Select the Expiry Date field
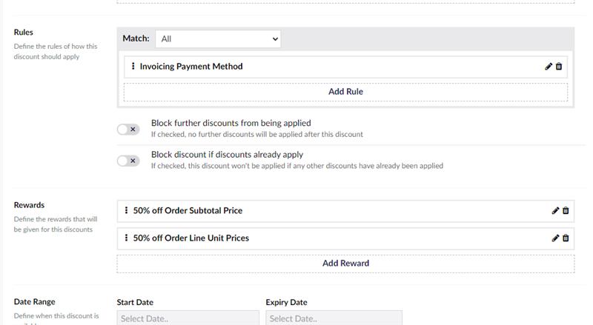Viewport: 593px width, 325px height. tap(334, 318)
